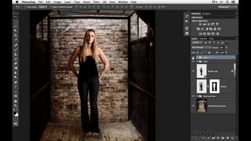Open the Photography workspace dropdown
The width and height of the screenshot is (251, 141).
pyautogui.click(x=227, y=7)
